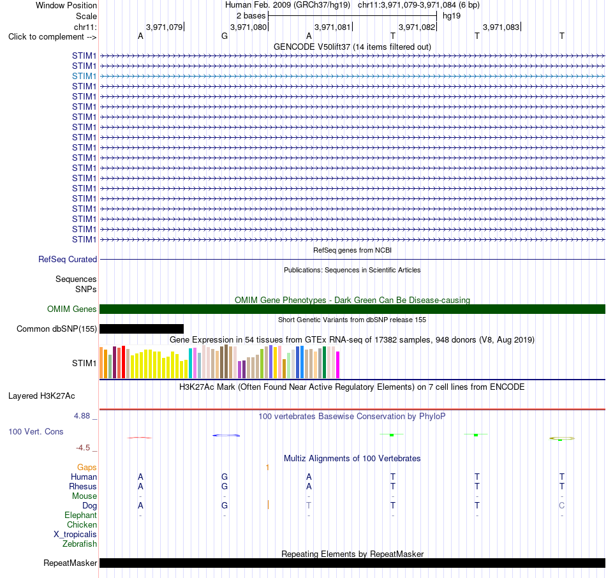Click the Common dbSNP(155) track label
This screenshot has height=578, width=606.
[56, 329]
